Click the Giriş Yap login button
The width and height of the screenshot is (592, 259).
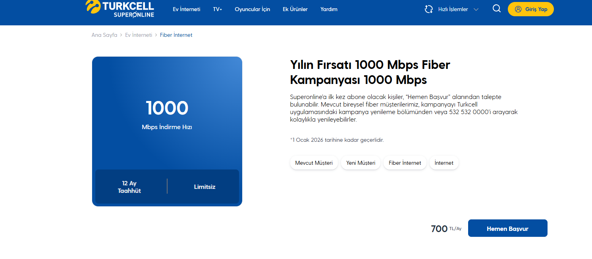[531, 9]
